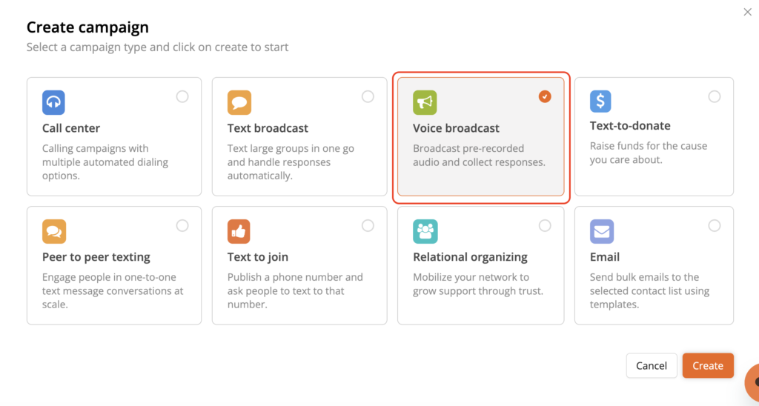759x406 pixels.
Task: Click the Text to join thumbs-up icon
Action: coord(239,231)
